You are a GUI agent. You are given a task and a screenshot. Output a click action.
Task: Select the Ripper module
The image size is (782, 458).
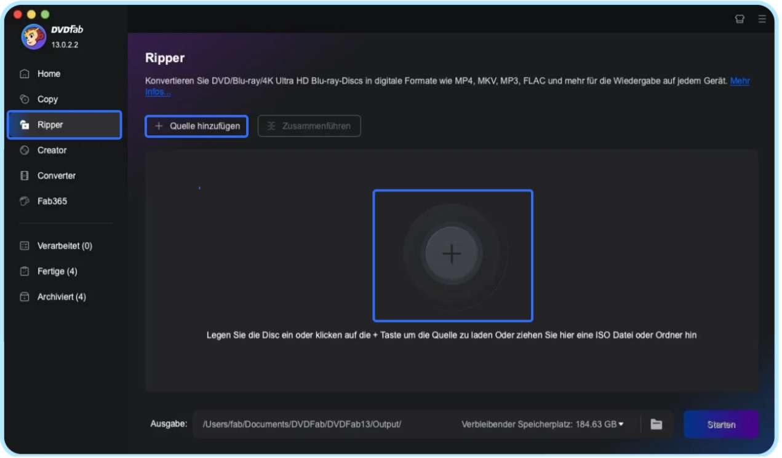pos(64,125)
